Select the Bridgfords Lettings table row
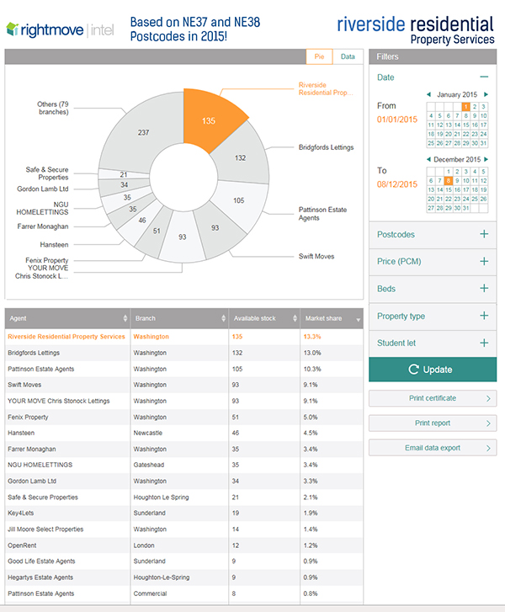505x612 pixels. 183,353
